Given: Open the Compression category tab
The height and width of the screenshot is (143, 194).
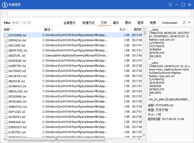Looking at the screenshot, I should [x=169, y=23].
